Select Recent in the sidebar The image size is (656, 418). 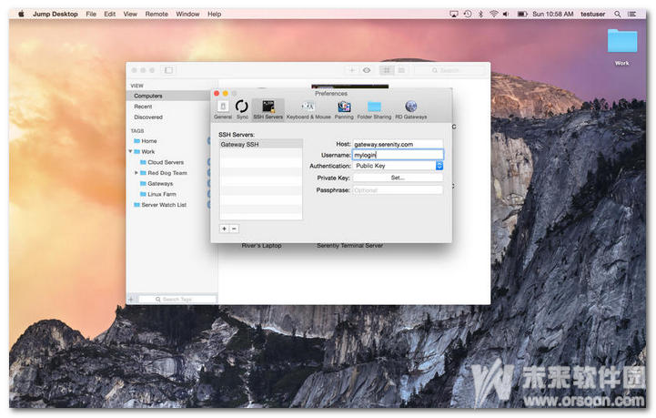point(143,107)
